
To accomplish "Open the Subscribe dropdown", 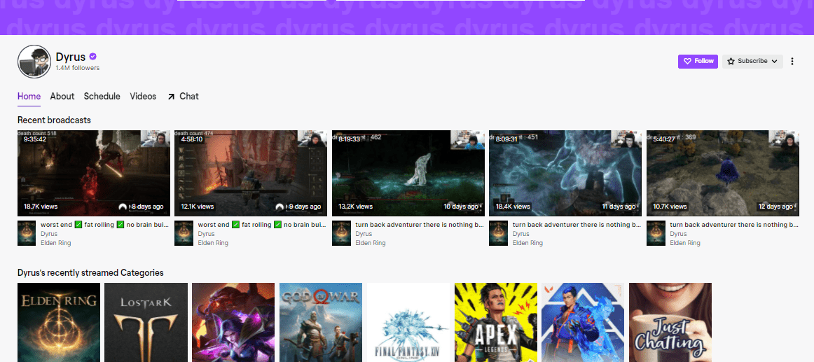I will click(x=752, y=61).
